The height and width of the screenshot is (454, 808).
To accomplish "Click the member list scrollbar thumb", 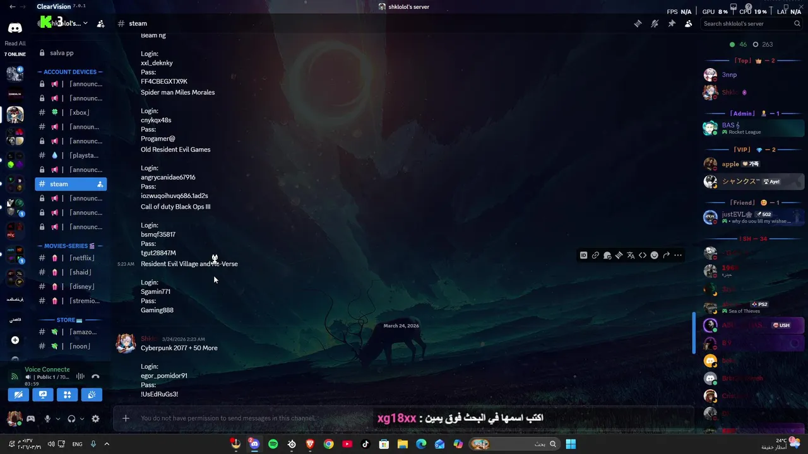I will [x=694, y=332].
